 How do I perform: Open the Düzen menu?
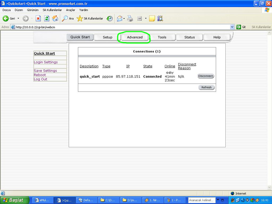[19, 10]
